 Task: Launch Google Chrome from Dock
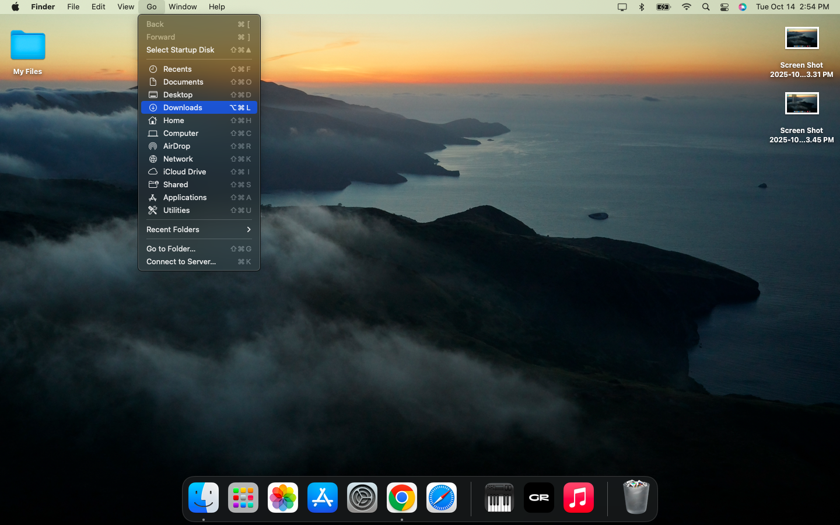point(402,498)
